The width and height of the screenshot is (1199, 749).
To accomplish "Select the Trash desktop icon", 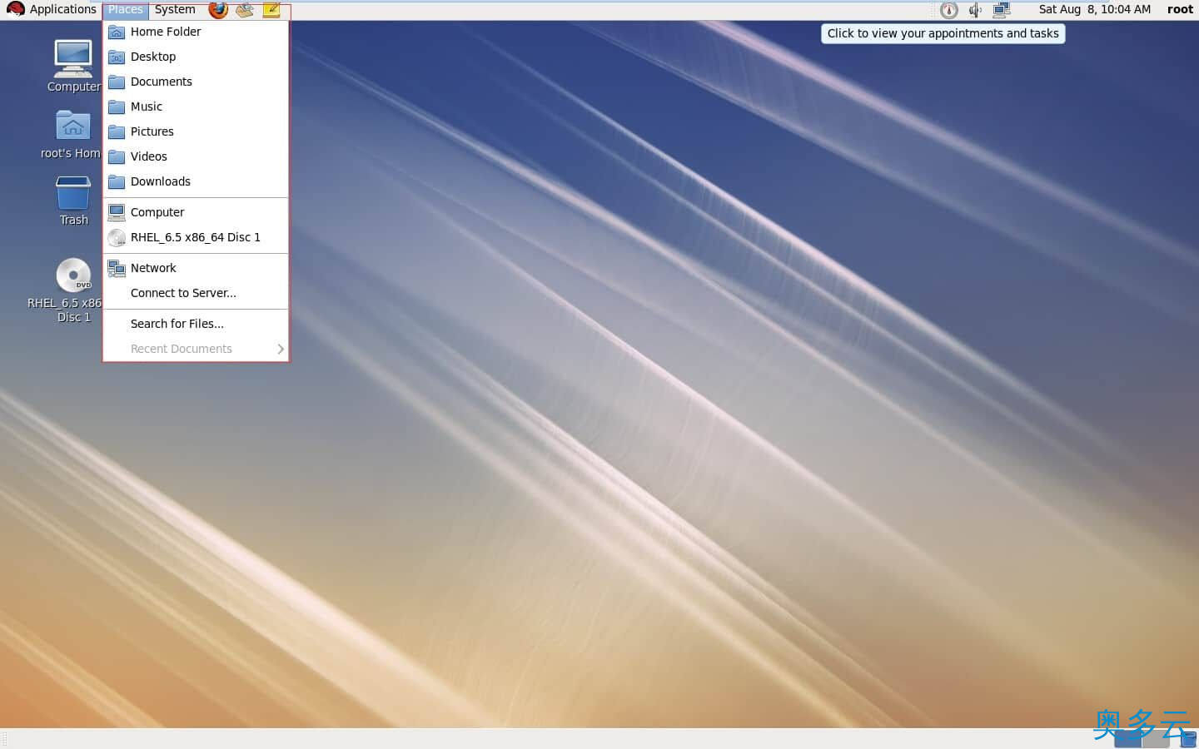I will pyautogui.click(x=73, y=201).
